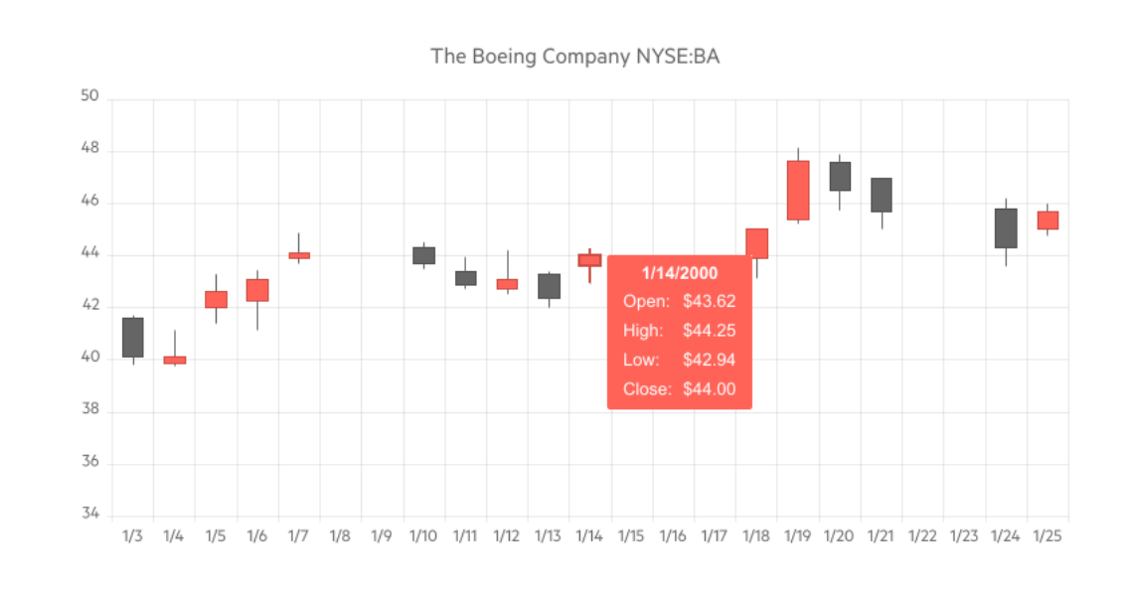Click the Close $44.00 value in tooltip
Image resolution: width=1131 pixels, height=596 pixels.
pyautogui.click(x=710, y=389)
